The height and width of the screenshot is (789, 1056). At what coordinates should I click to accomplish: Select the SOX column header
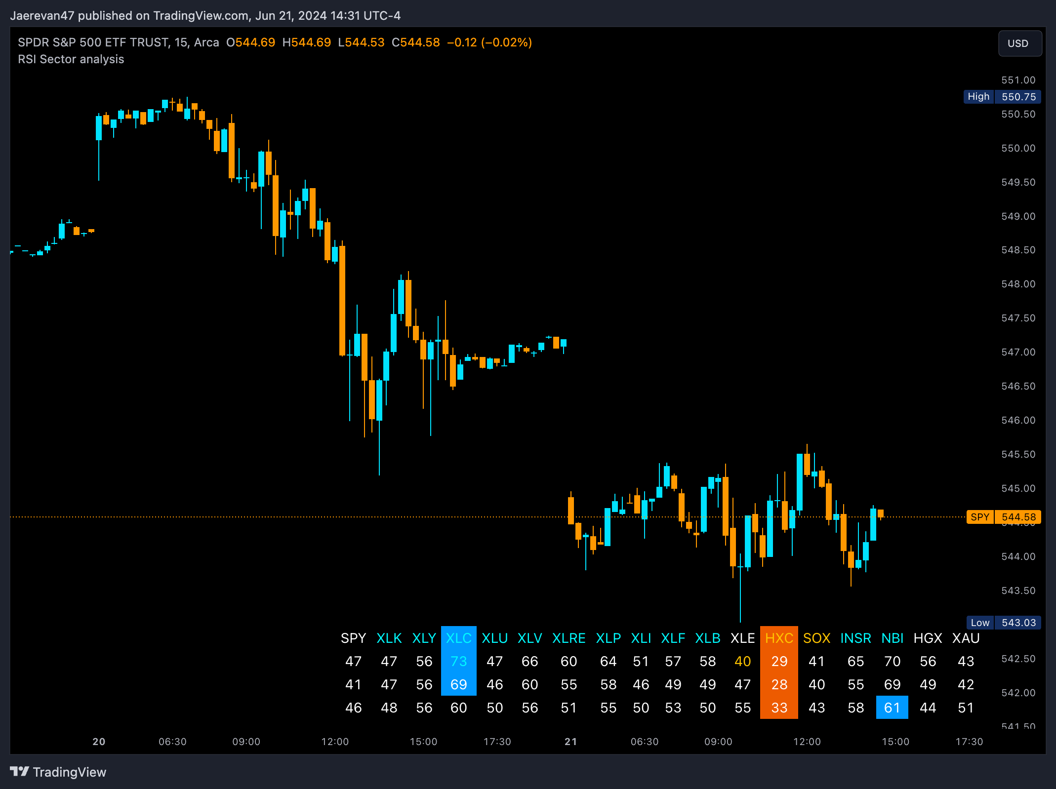click(817, 638)
